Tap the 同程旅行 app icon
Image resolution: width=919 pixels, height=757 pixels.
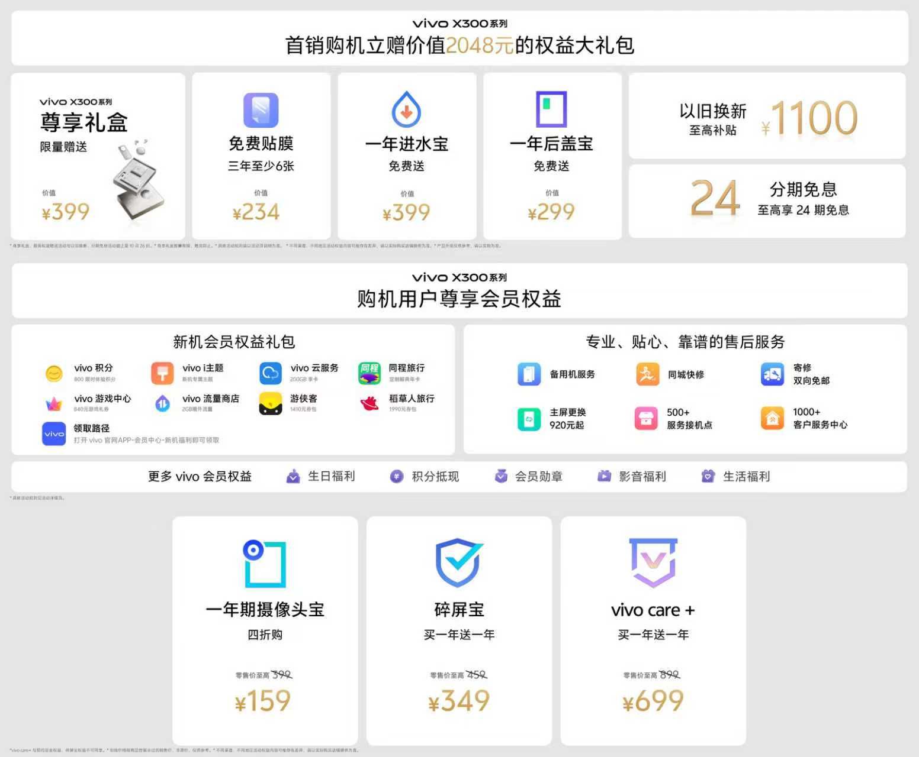pos(369,373)
